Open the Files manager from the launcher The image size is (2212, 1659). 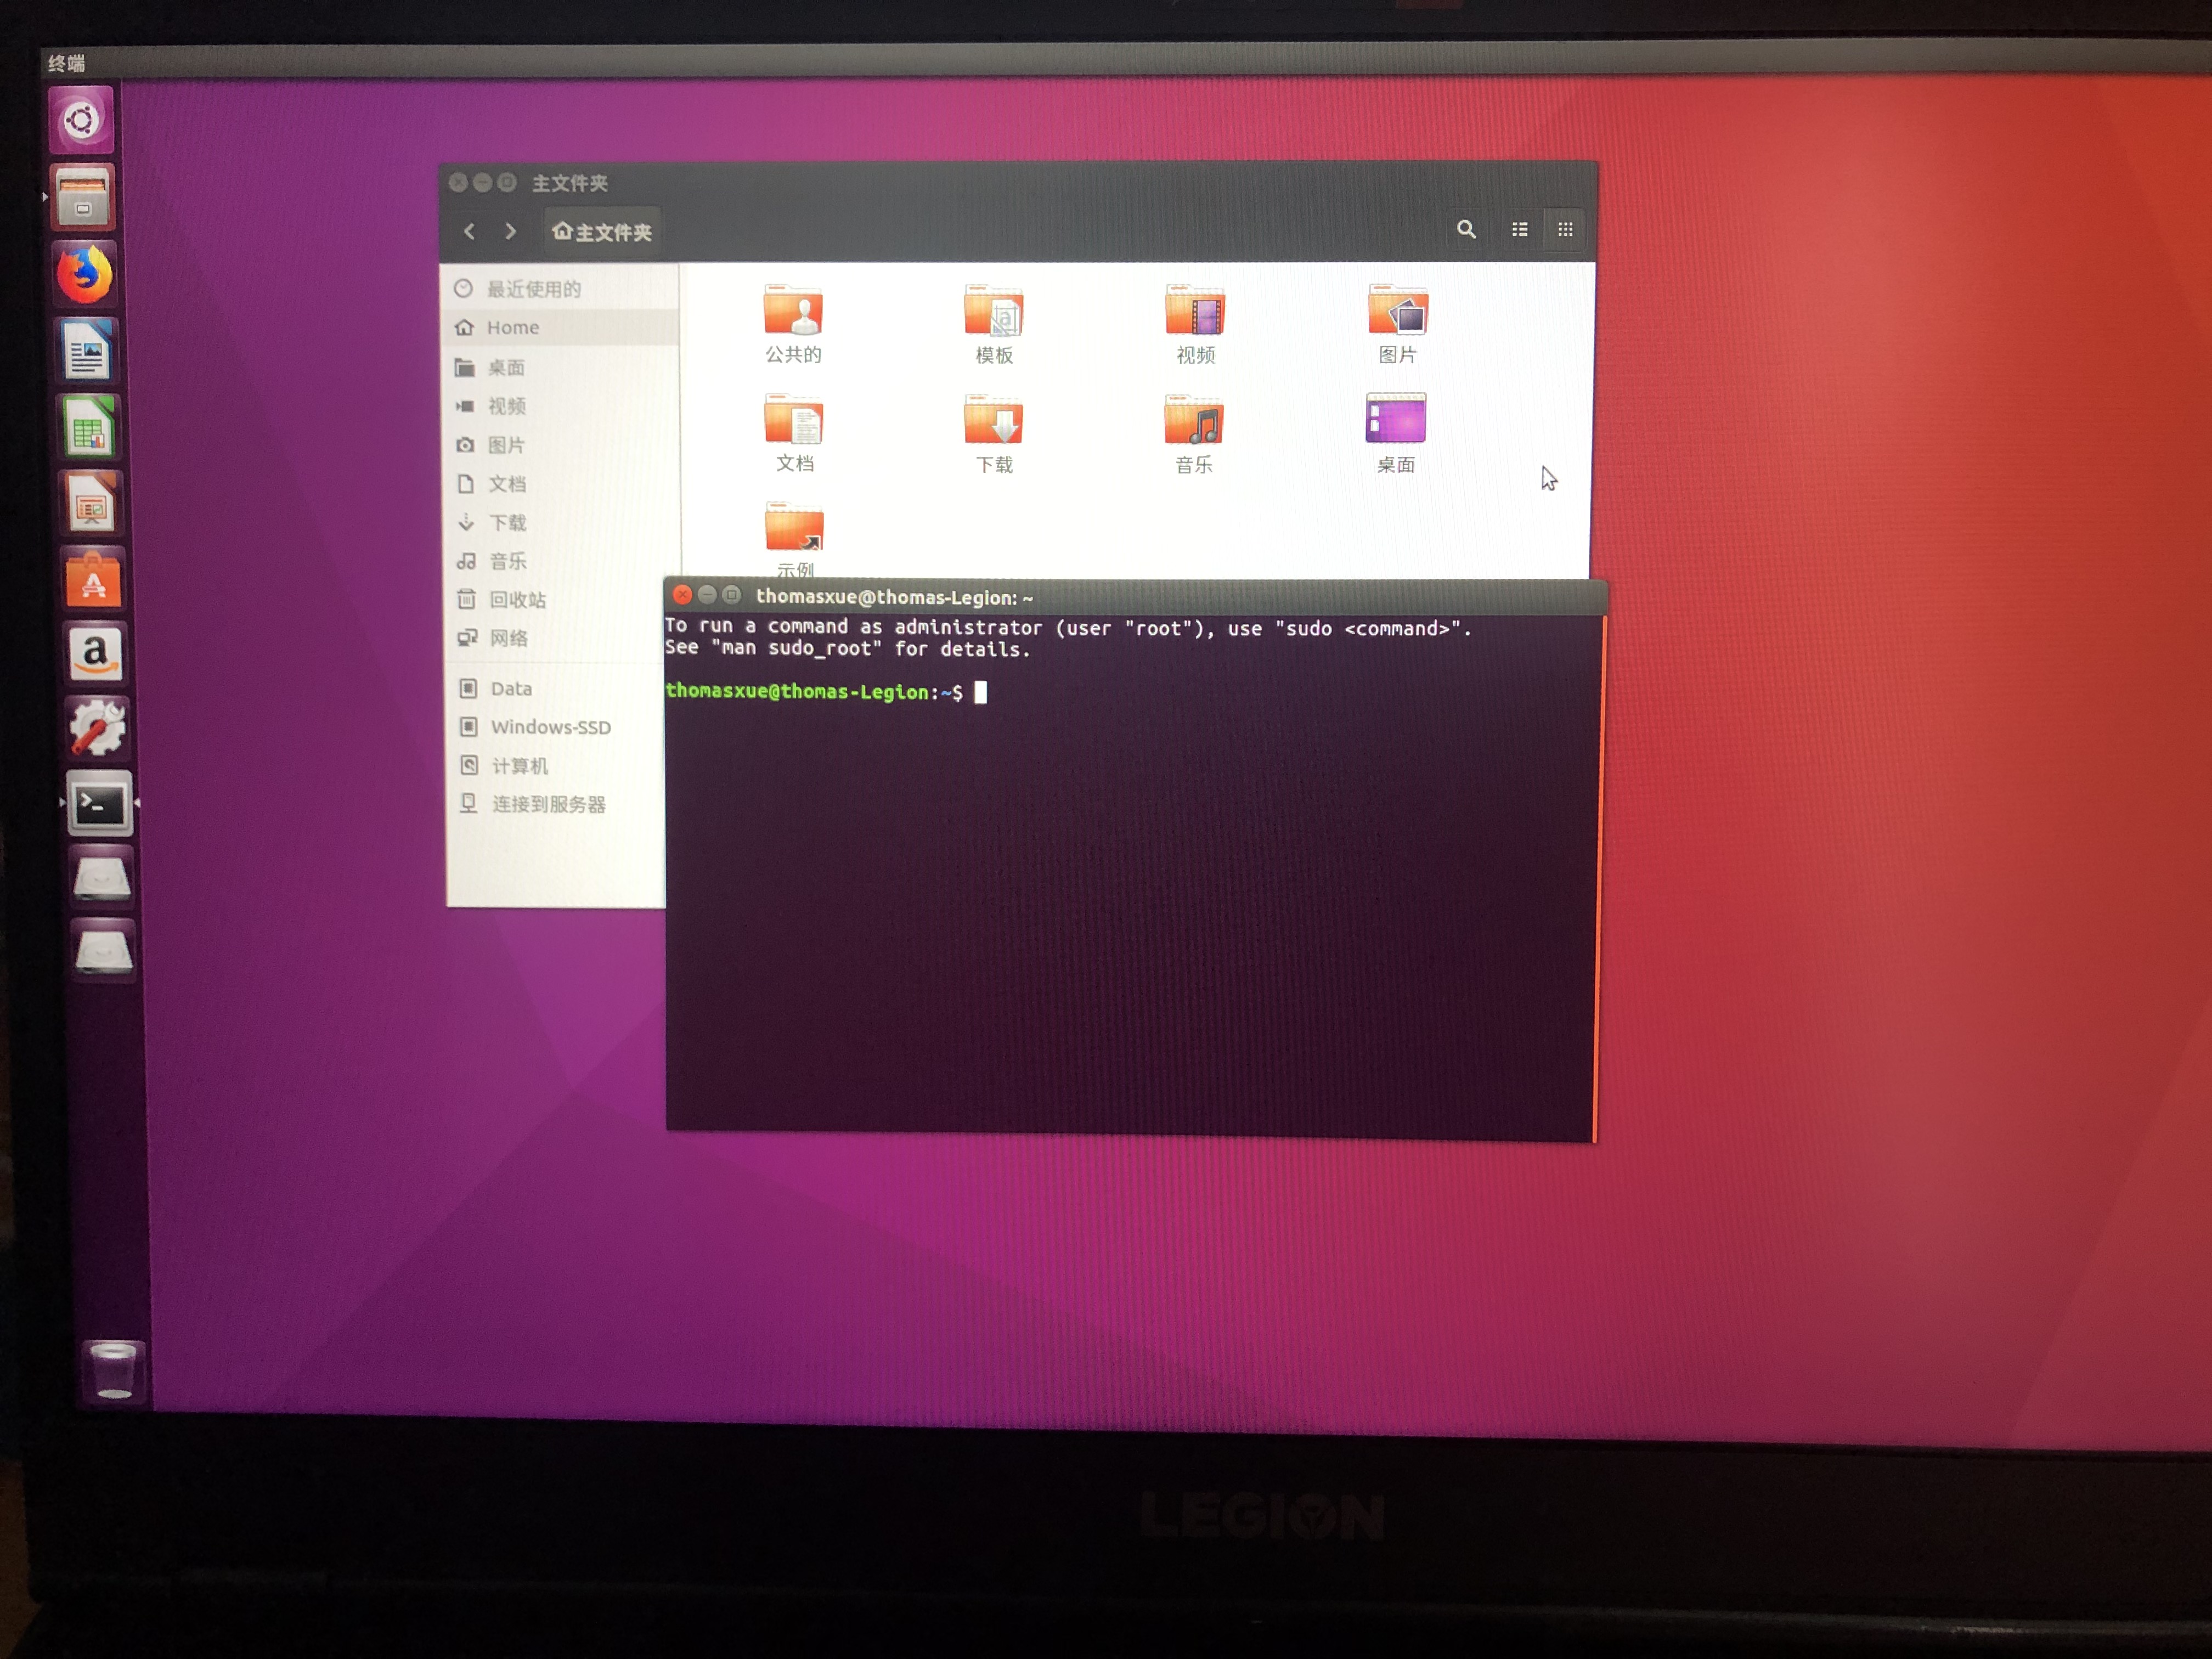tap(84, 198)
